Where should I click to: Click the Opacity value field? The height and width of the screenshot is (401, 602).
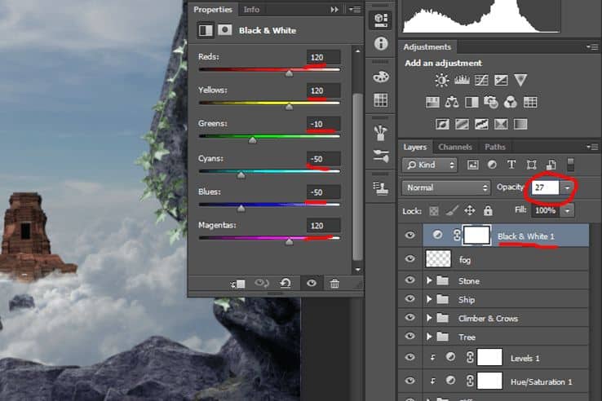[545, 187]
